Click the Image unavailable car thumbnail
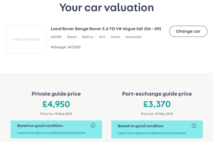 pyautogui.click(x=26, y=39)
